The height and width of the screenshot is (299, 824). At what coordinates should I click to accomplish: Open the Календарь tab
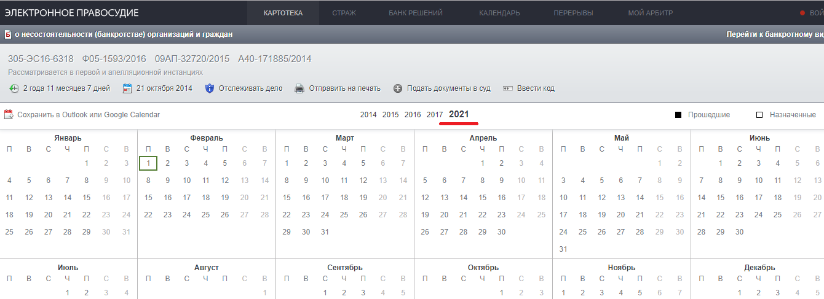(499, 13)
